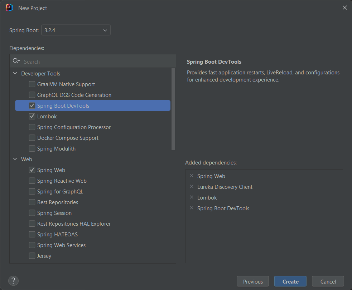Screen dimensions: 352x290
Task: Remove Lombok from added dependencies
Action: [x=192, y=197]
